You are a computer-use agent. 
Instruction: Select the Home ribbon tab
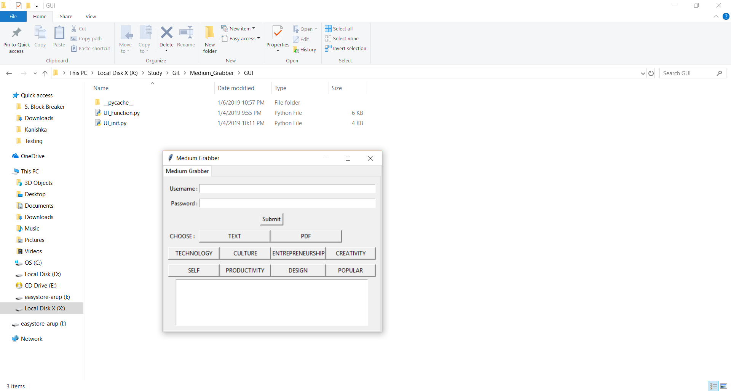(x=40, y=16)
